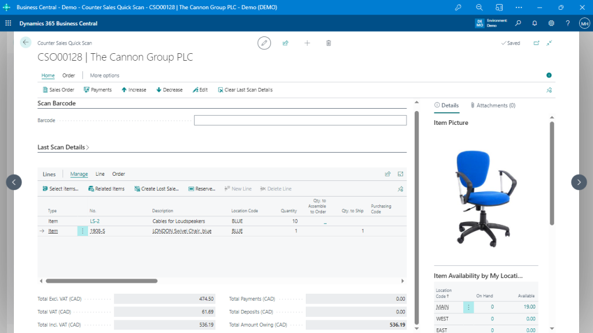Select the Sales Order toolbar icon
The height and width of the screenshot is (333, 593).
pyautogui.click(x=58, y=90)
